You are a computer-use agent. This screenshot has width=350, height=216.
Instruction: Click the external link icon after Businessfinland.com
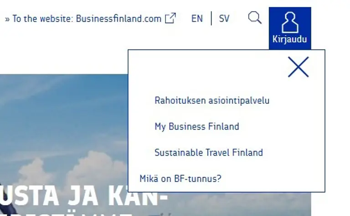pos(170,18)
